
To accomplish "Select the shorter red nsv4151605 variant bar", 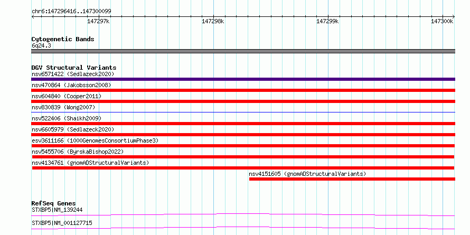I will 352,179.
